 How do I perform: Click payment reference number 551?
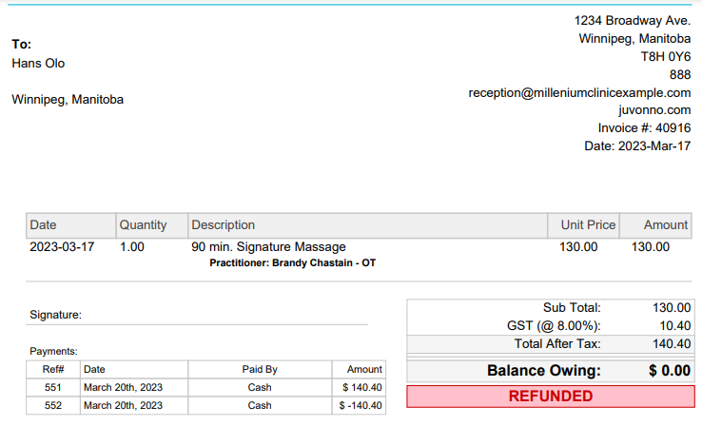[53, 387]
